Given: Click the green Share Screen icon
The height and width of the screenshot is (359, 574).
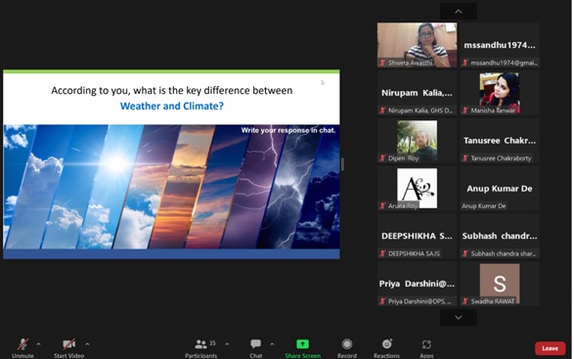Looking at the screenshot, I should 302,344.
